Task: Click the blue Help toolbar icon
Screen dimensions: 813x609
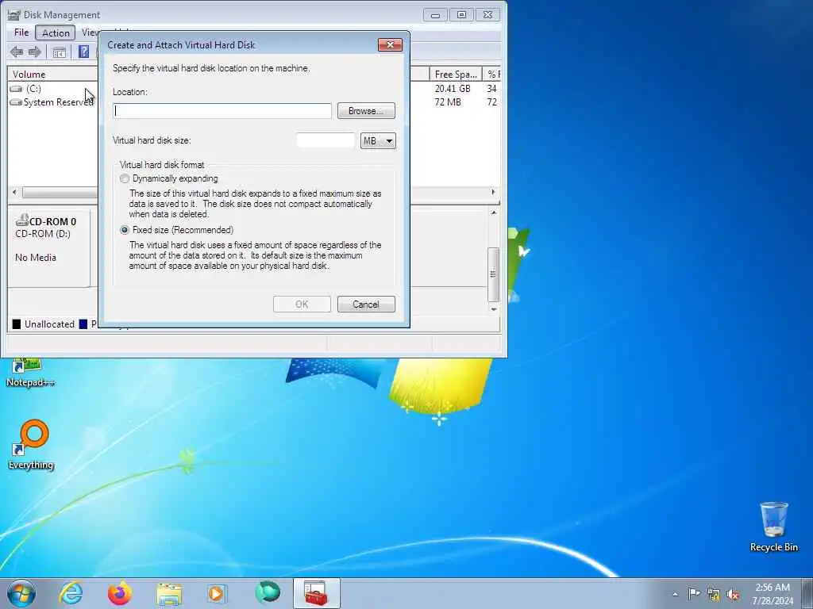Action: 83,52
